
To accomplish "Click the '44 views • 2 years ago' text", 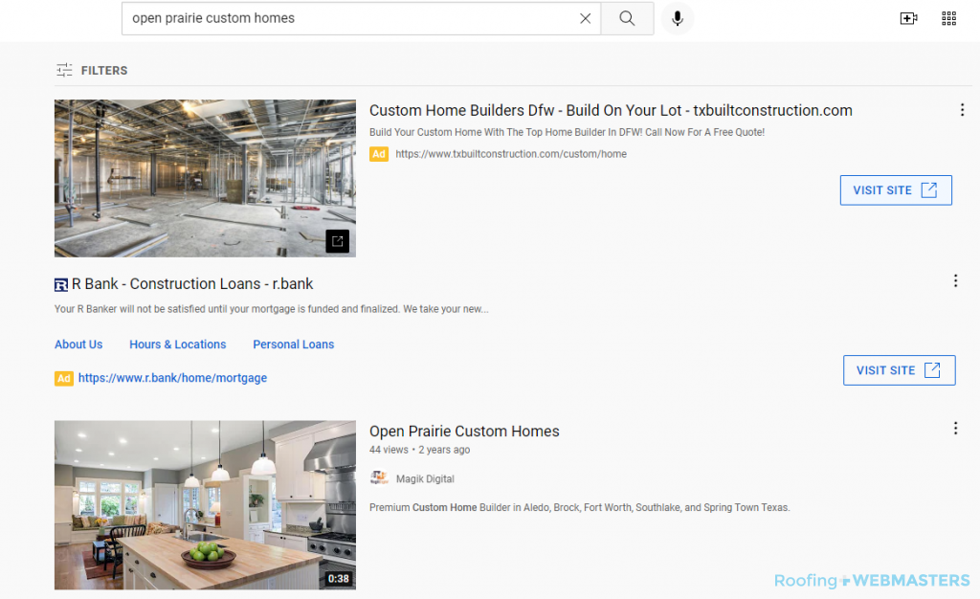I will (419, 450).
